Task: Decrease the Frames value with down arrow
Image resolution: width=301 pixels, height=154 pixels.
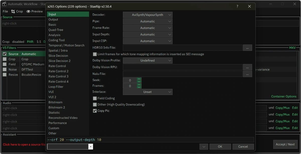Action: (139, 87)
